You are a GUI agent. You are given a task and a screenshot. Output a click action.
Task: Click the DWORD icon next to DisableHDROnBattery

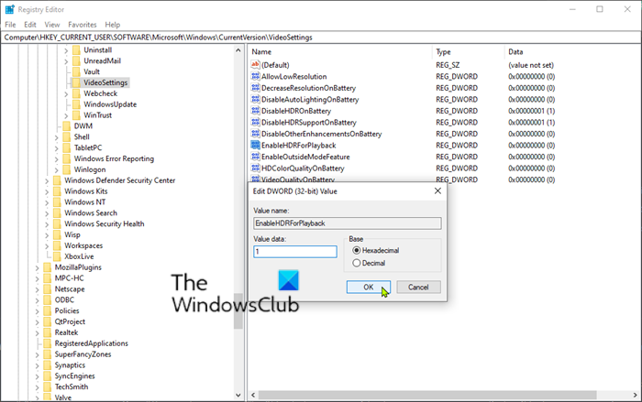(256, 111)
